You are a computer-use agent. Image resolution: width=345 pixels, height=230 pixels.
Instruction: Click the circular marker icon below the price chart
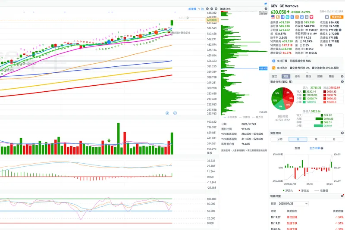(167, 113)
